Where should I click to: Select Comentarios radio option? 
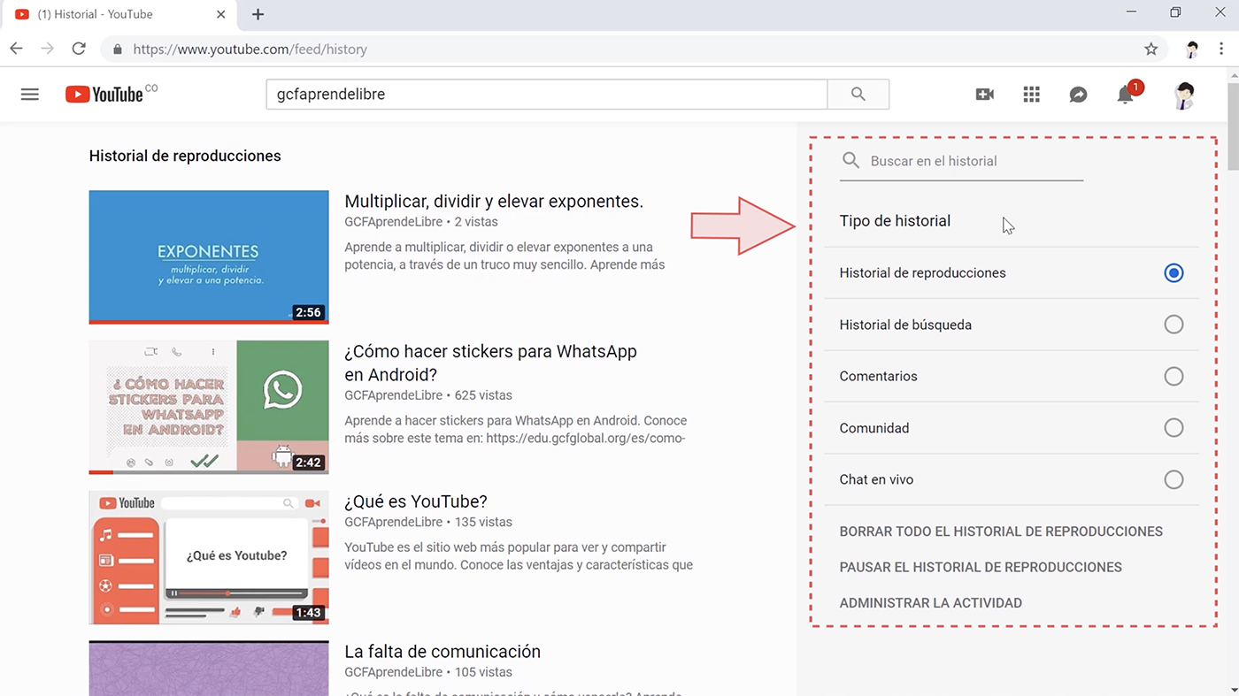(x=1174, y=377)
